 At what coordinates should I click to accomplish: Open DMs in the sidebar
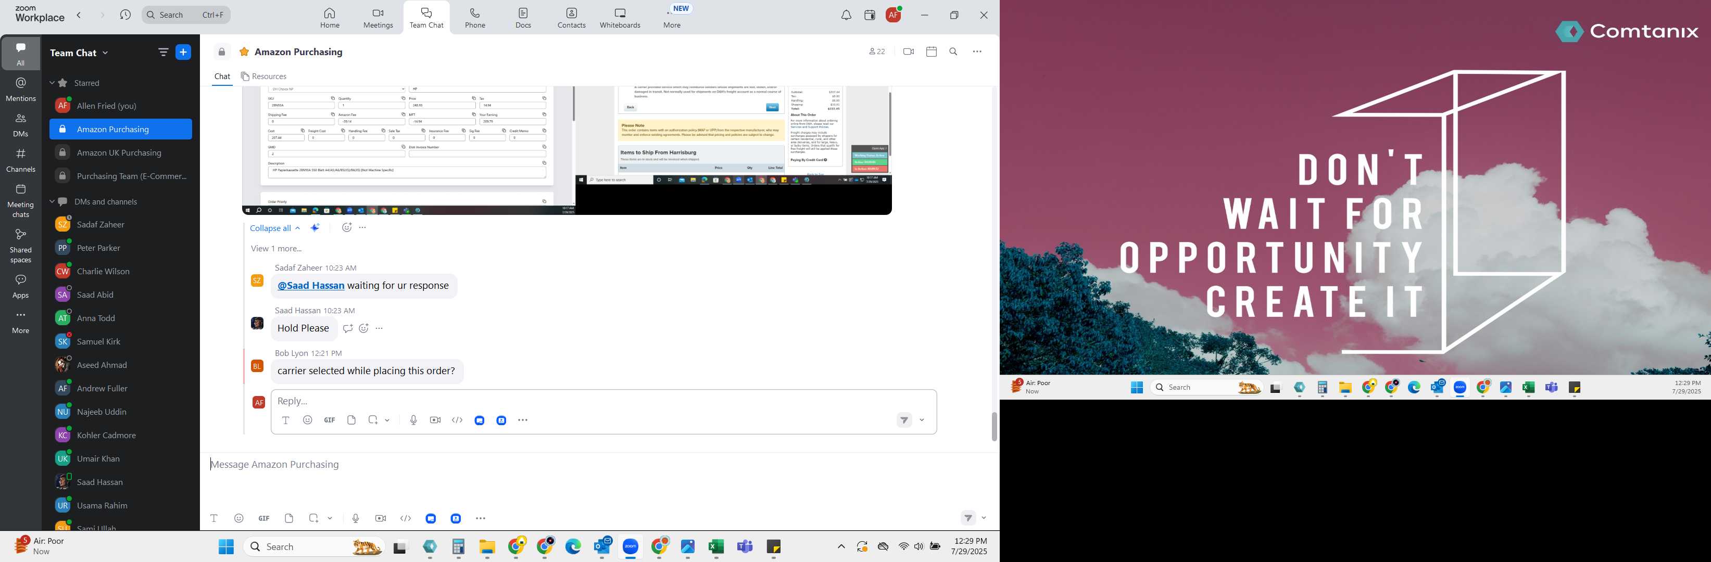pos(21,125)
